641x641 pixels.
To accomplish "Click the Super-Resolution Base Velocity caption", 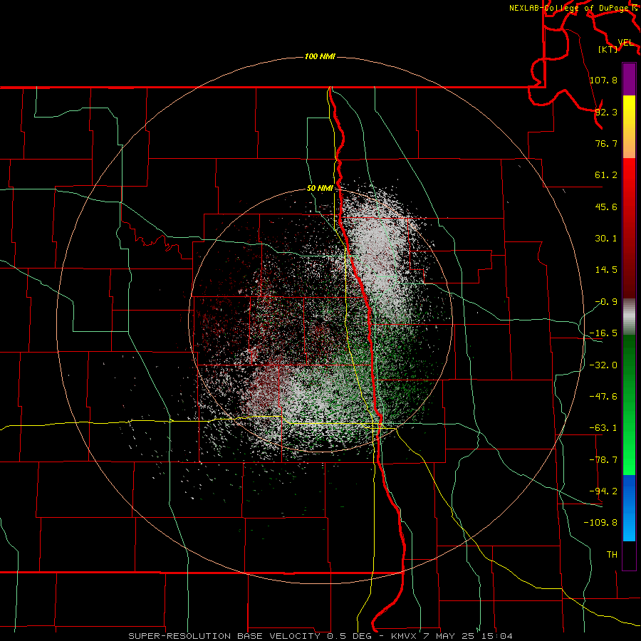I will tap(320, 636).
